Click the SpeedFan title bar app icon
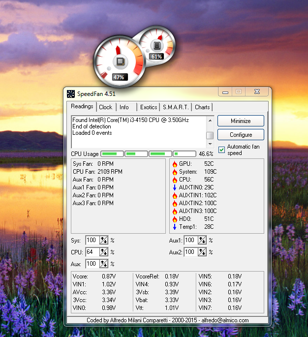308x337 pixels. (71, 94)
